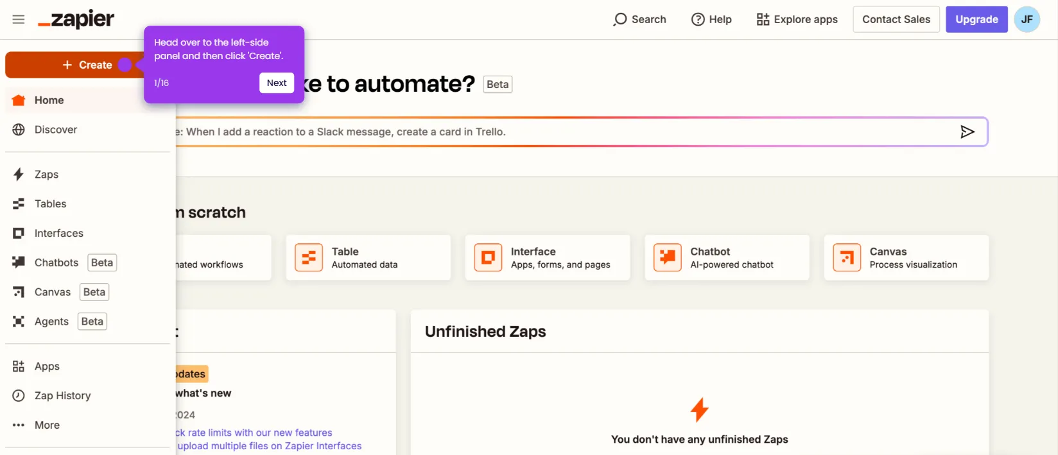
Task: Click the Zaps lightning bolt icon
Action: click(x=19, y=175)
